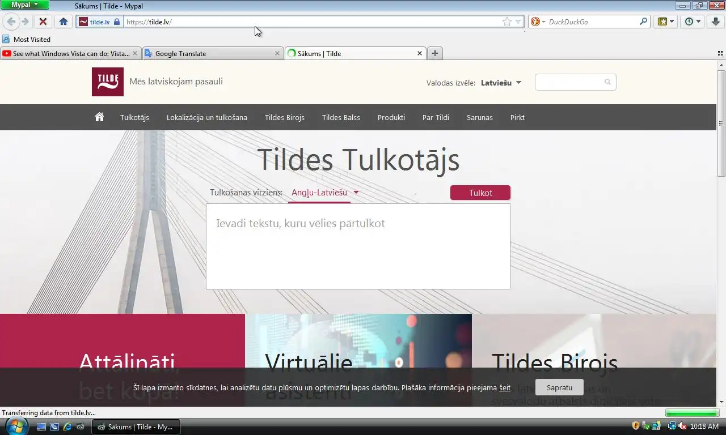The width and height of the screenshot is (726, 435).
Task: Open the Par Tildi menu item
Action: (x=436, y=118)
